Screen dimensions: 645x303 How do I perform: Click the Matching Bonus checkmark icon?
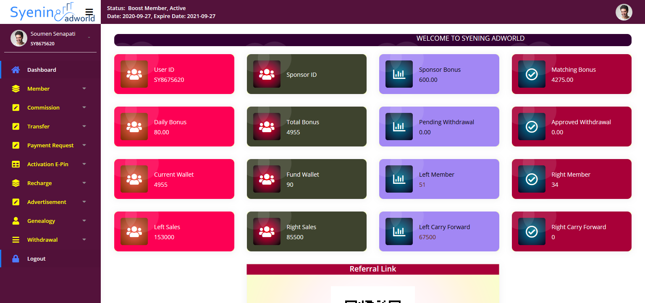pyautogui.click(x=532, y=74)
